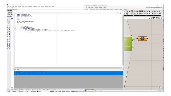Toggle Grid Snap in Rhino status bar
Image resolution: width=171 pixels, height=96 pixels.
(x=52, y=91)
